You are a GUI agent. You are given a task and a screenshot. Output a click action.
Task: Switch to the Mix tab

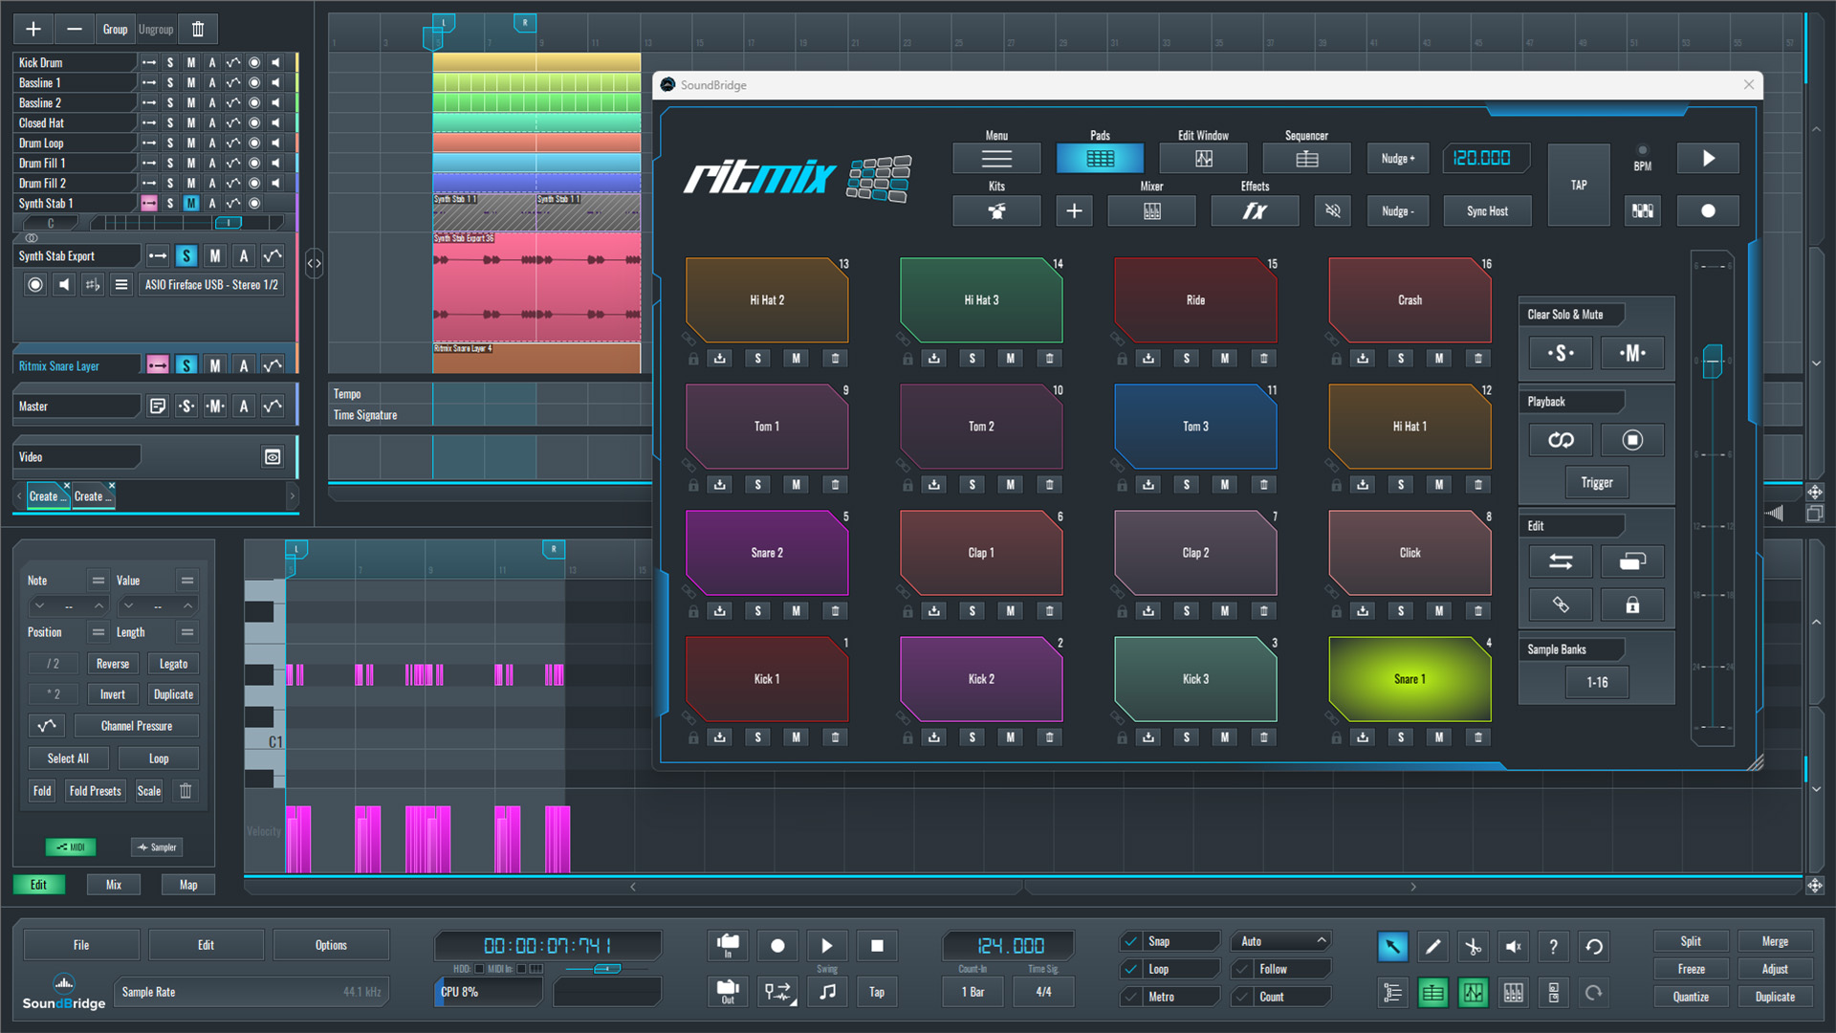click(114, 885)
